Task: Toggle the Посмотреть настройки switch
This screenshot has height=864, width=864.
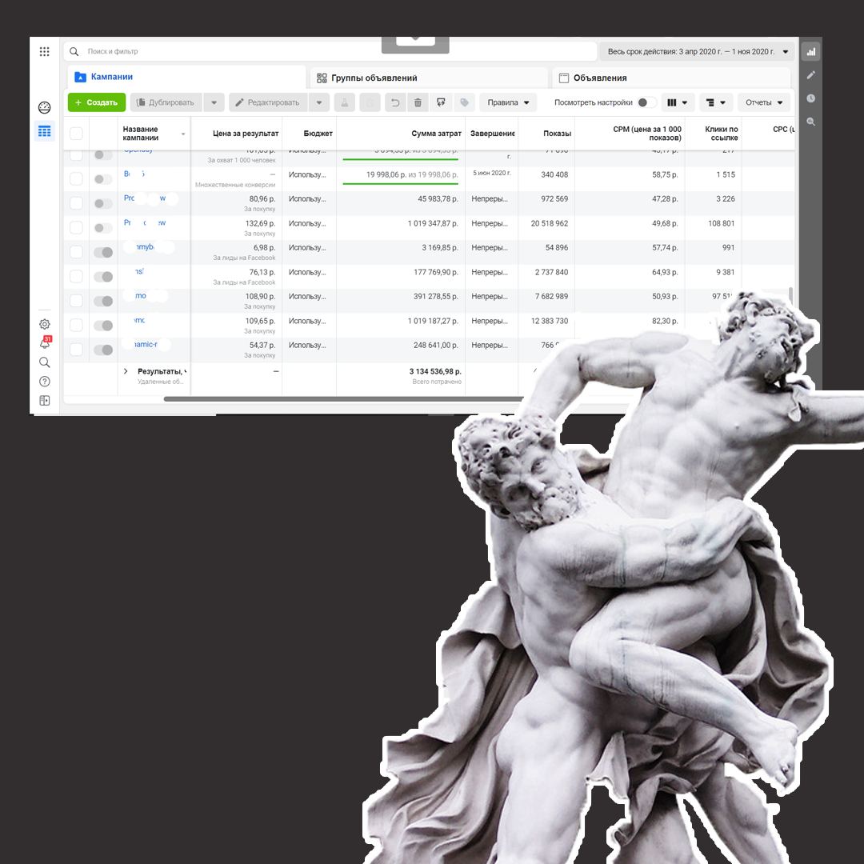Action: (x=646, y=102)
